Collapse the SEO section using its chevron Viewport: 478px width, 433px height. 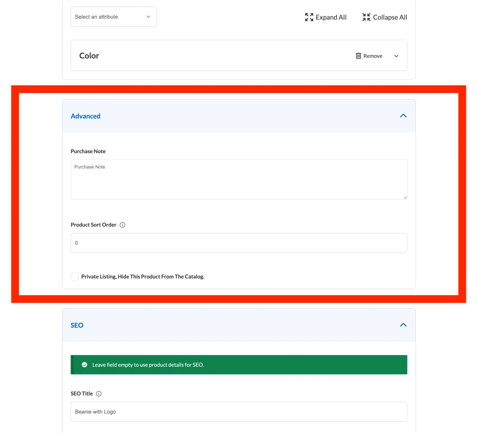tap(403, 325)
